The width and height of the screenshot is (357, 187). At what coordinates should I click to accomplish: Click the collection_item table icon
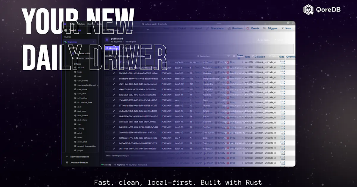point(75,102)
